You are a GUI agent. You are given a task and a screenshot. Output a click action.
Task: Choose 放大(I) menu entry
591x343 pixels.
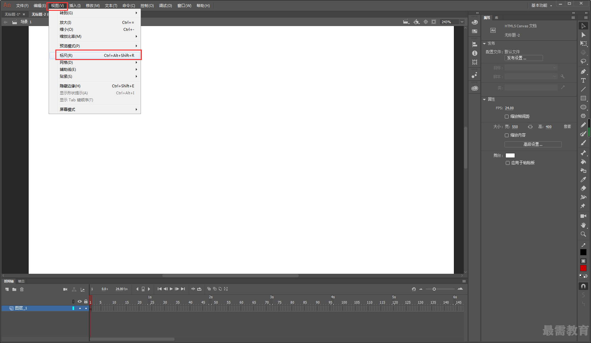click(95, 23)
